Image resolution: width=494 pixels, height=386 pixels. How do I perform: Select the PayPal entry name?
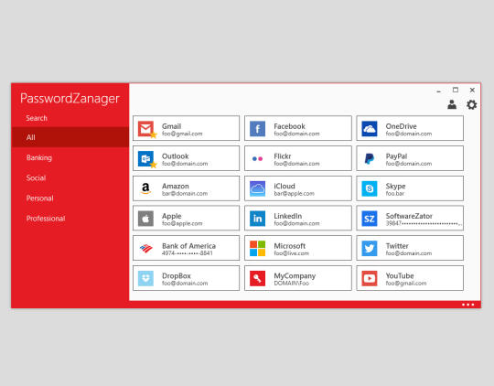coord(396,156)
